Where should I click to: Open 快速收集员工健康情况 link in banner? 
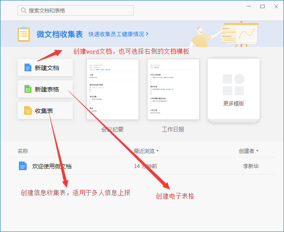tap(118, 34)
